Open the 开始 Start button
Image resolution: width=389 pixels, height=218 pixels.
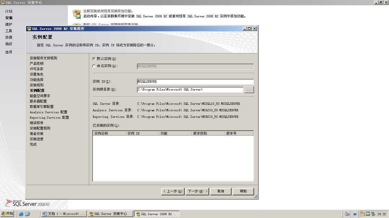[7, 214]
